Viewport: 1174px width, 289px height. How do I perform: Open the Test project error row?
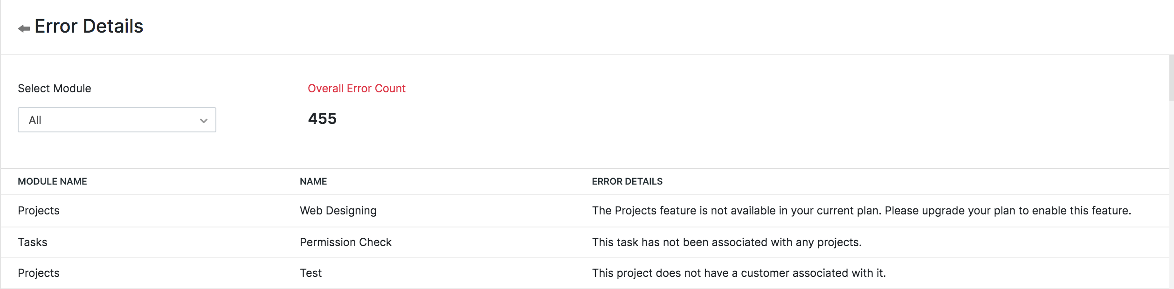[x=311, y=273]
